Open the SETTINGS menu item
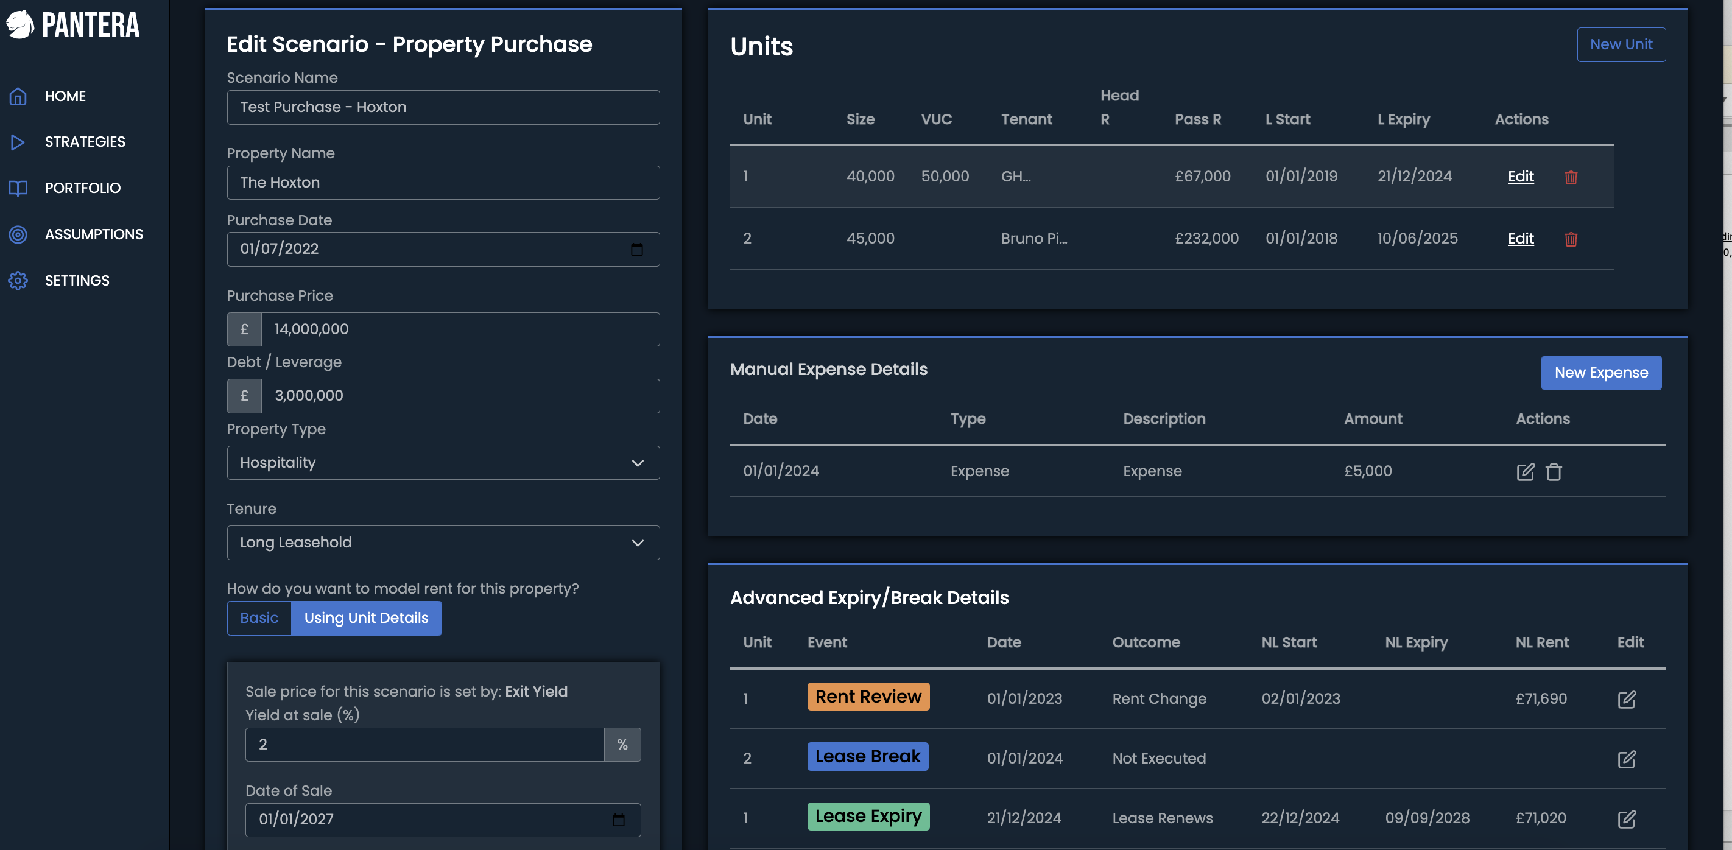 (77, 281)
